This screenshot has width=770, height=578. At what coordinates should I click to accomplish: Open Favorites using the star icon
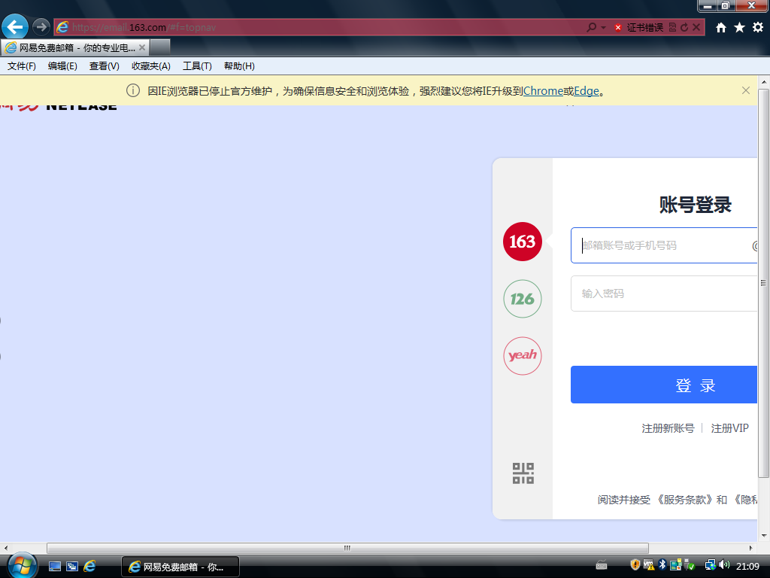coord(740,28)
